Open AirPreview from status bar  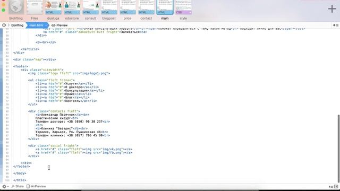point(38,186)
